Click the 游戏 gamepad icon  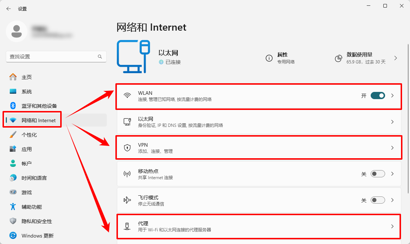(13, 192)
